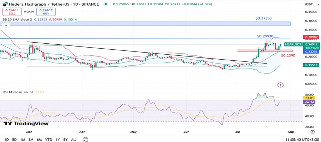This screenshot has height=142, width=321.
Task: Click the 0.30989 upper band price tag
Action: tap(311, 37)
